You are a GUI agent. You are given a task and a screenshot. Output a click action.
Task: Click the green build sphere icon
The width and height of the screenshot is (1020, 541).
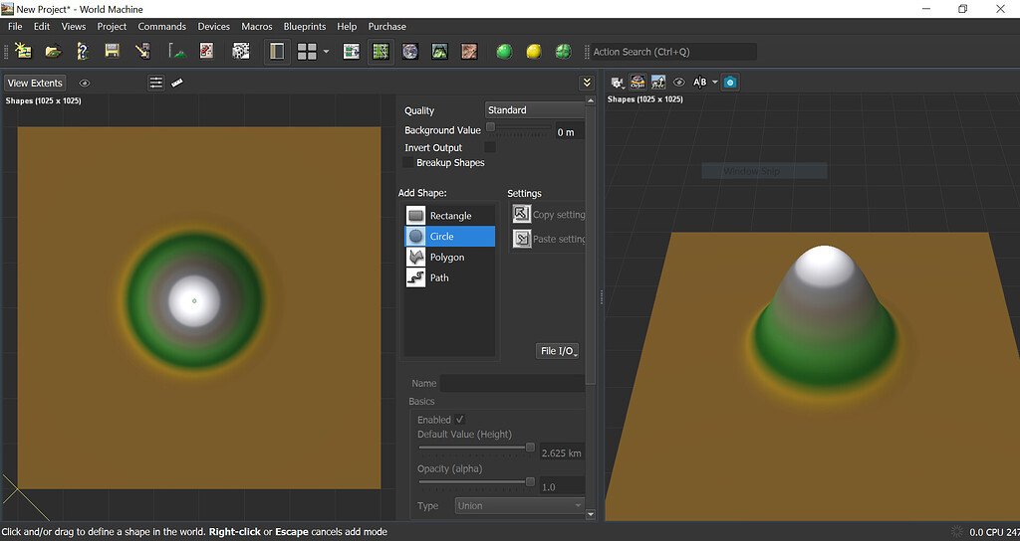pyautogui.click(x=504, y=52)
